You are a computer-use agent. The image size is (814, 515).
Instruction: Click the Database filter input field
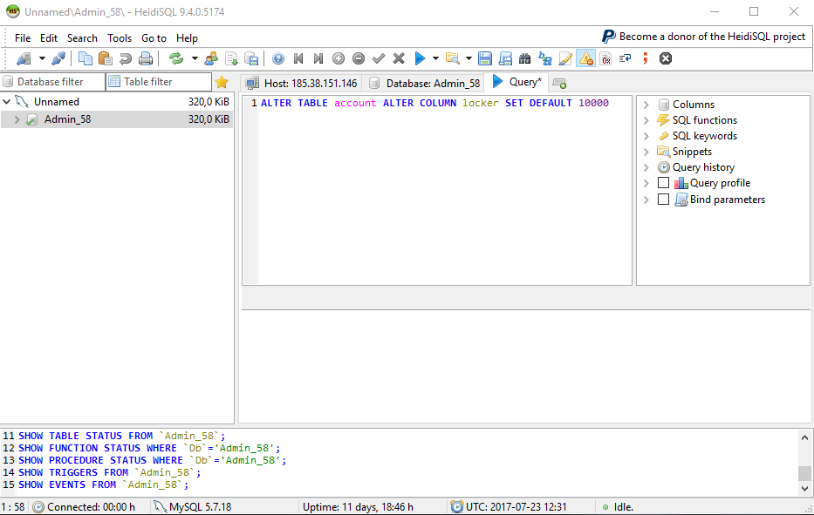[x=53, y=82]
